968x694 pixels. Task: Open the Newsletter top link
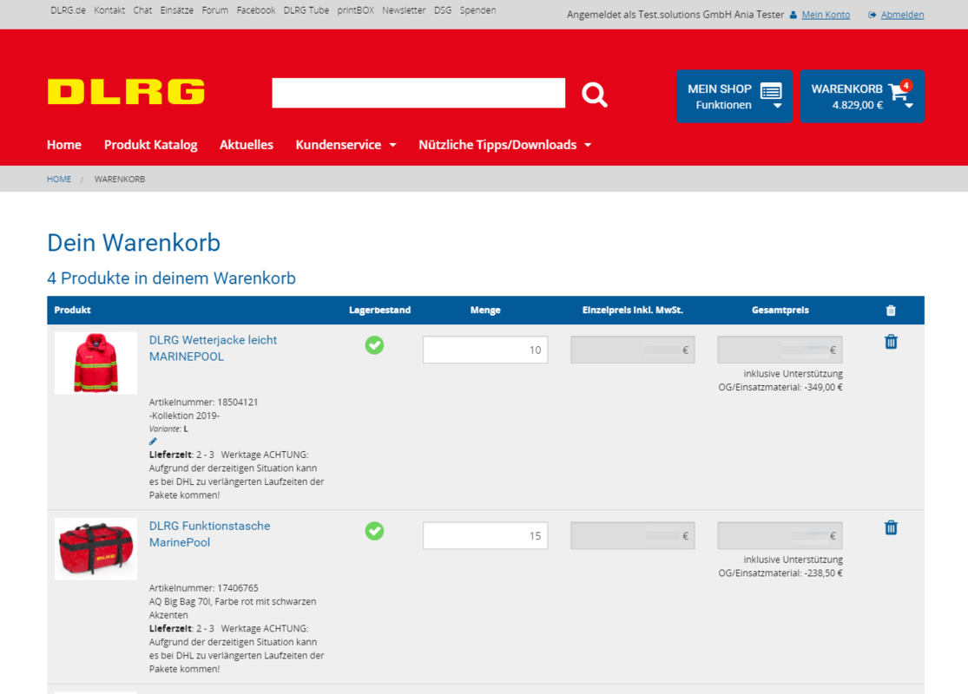pyautogui.click(x=404, y=10)
